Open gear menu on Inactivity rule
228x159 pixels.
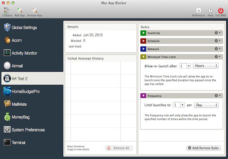point(218,33)
